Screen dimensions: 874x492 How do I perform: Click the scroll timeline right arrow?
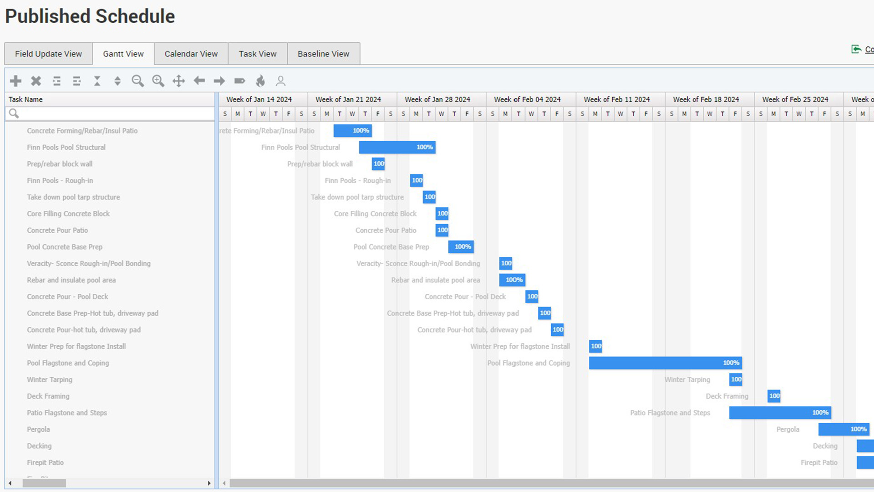click(219, 81)
